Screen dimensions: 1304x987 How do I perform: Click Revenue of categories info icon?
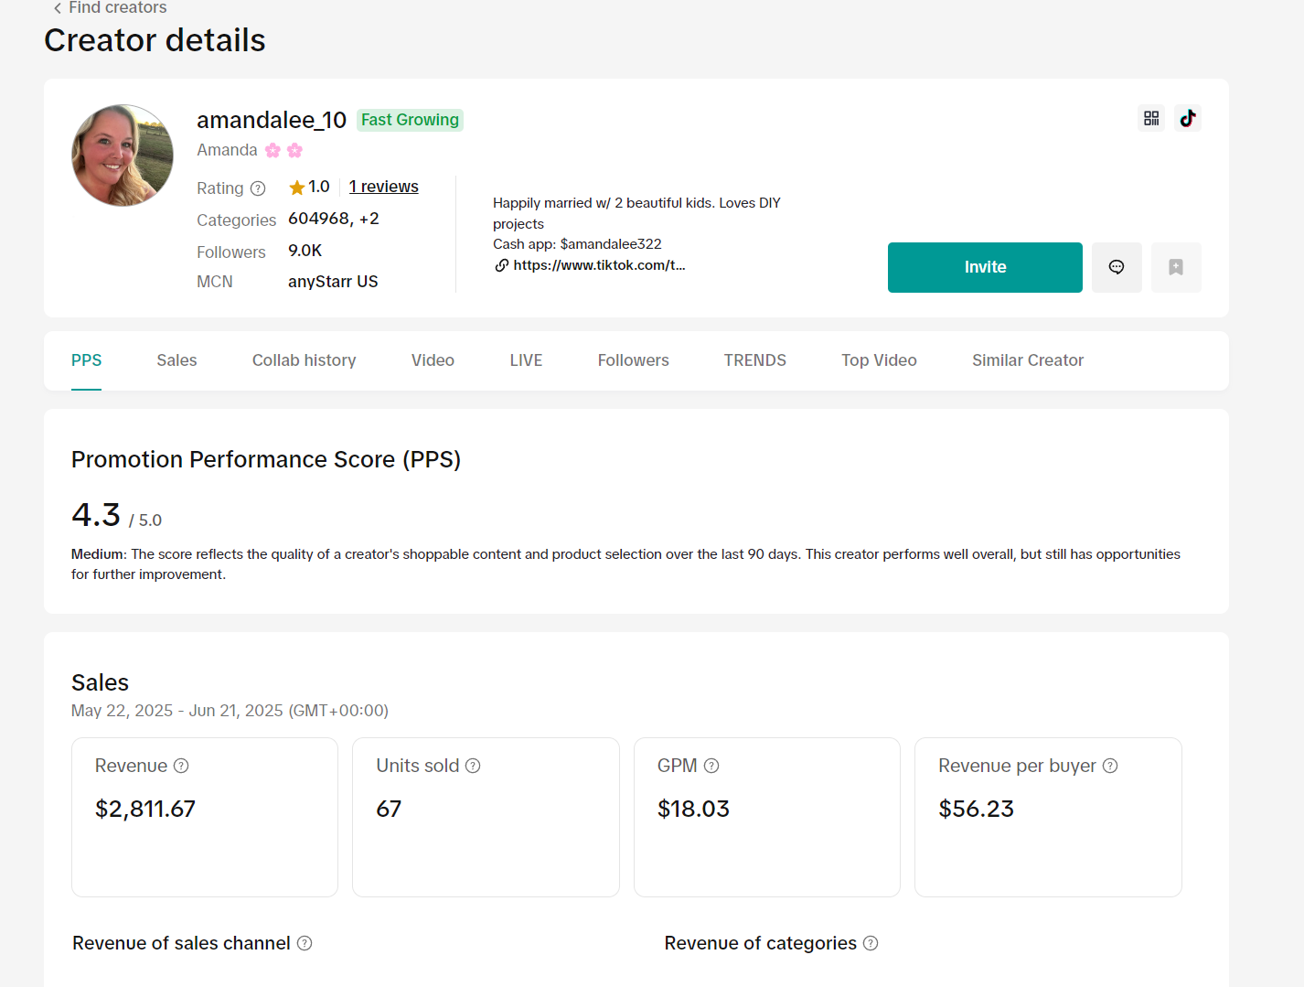871,943
